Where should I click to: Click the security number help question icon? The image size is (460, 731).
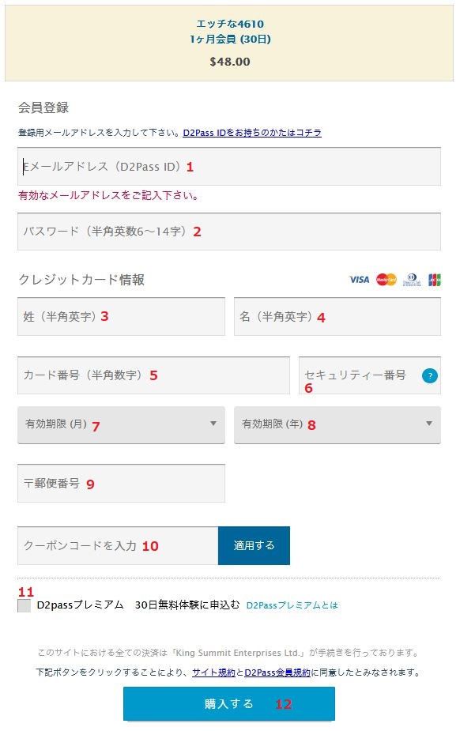point(430,375)
